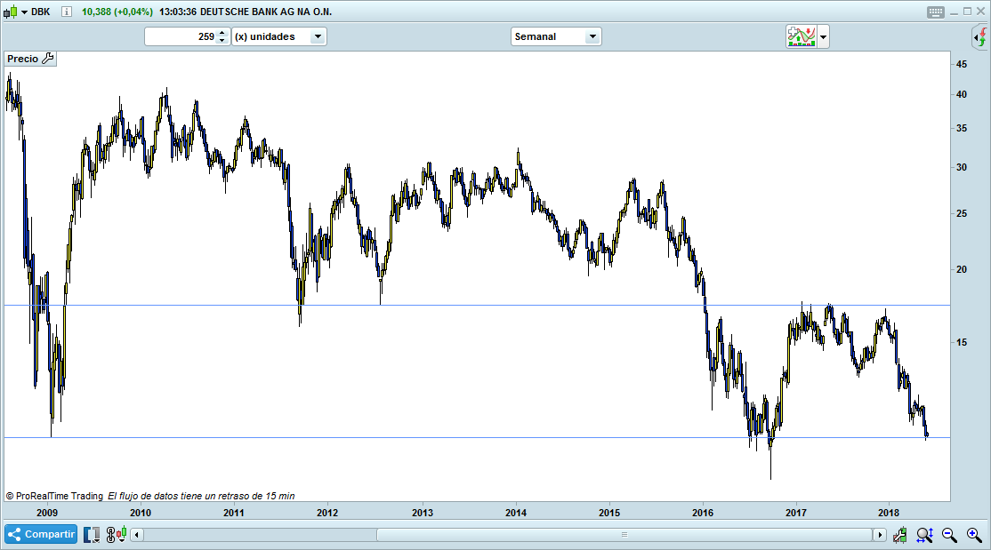Click the zoom out magnifier icon

[949, 534]
